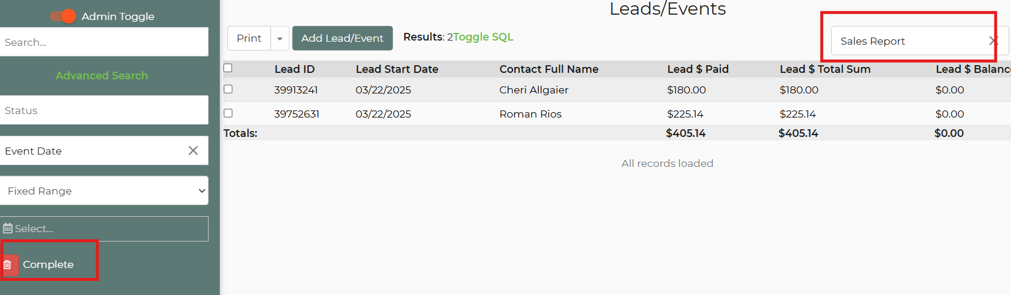Image resolution: width=1011 pixels, height=295 pixels.
Task: Focus the Status filter field
Action: (104, 110)
